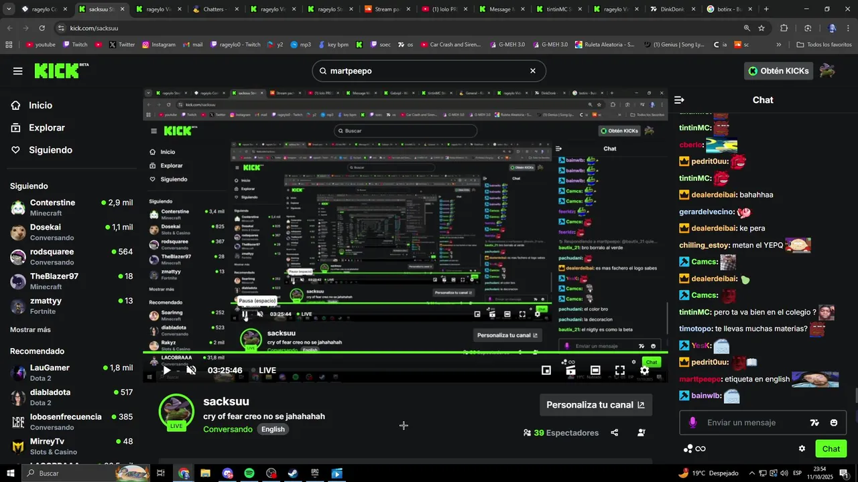
Task: Open the Kick hamburger sidebar menu
Action: pos(17,71)
